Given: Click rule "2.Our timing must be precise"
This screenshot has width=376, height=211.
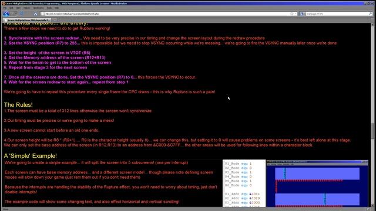Looking at the screenshot, I should [x=59, y=121].
